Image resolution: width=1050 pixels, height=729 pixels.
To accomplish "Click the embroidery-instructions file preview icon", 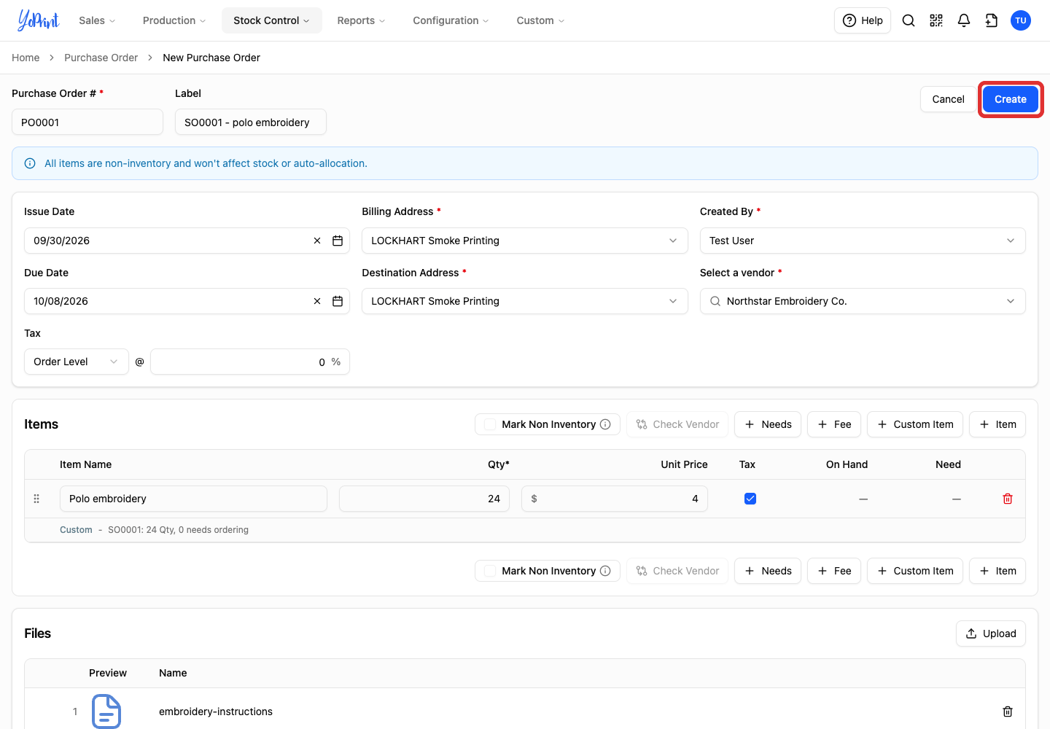I will [x=106, y=712].
